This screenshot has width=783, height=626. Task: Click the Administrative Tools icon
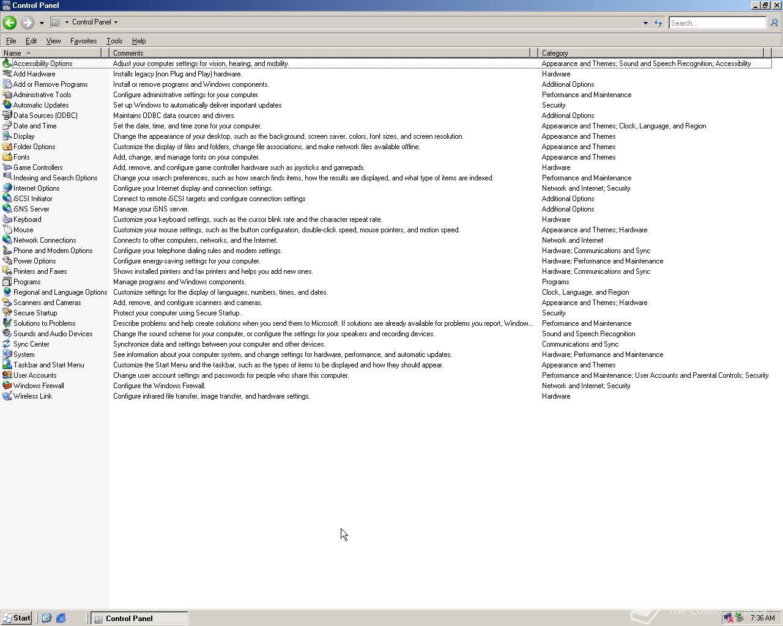pos(7,95)
